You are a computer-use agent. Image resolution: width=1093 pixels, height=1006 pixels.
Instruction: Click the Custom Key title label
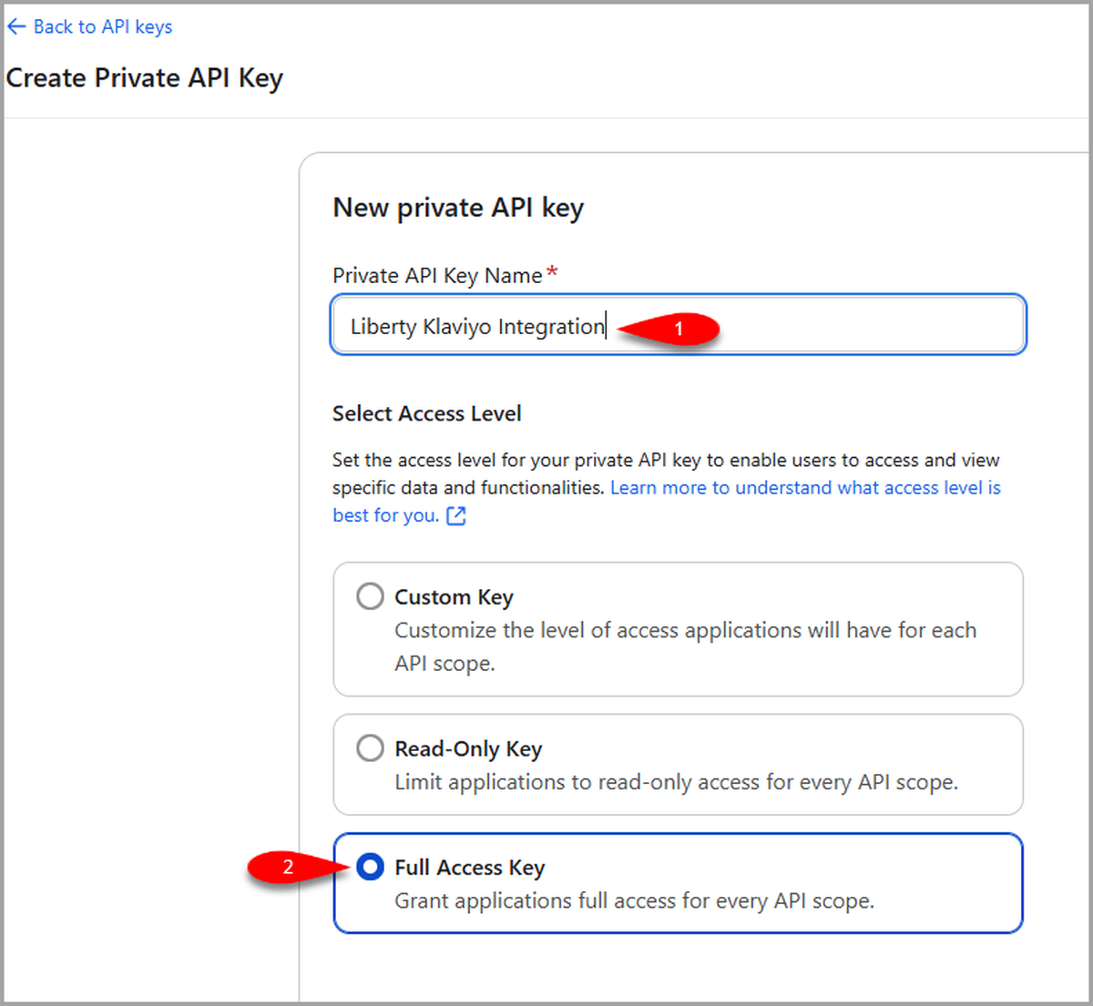[454, 597]
